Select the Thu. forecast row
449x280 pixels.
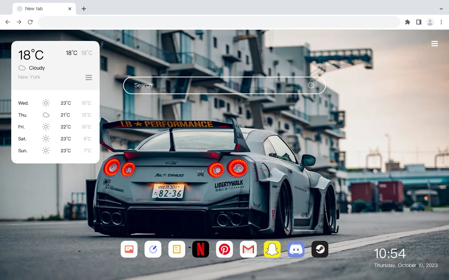pyautogui.click(x=55, y=115)
